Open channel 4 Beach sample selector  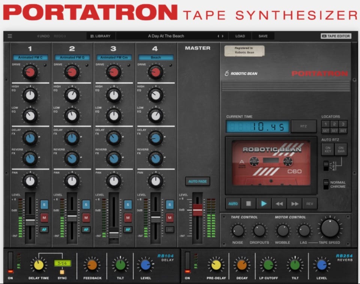pos(156,57)
